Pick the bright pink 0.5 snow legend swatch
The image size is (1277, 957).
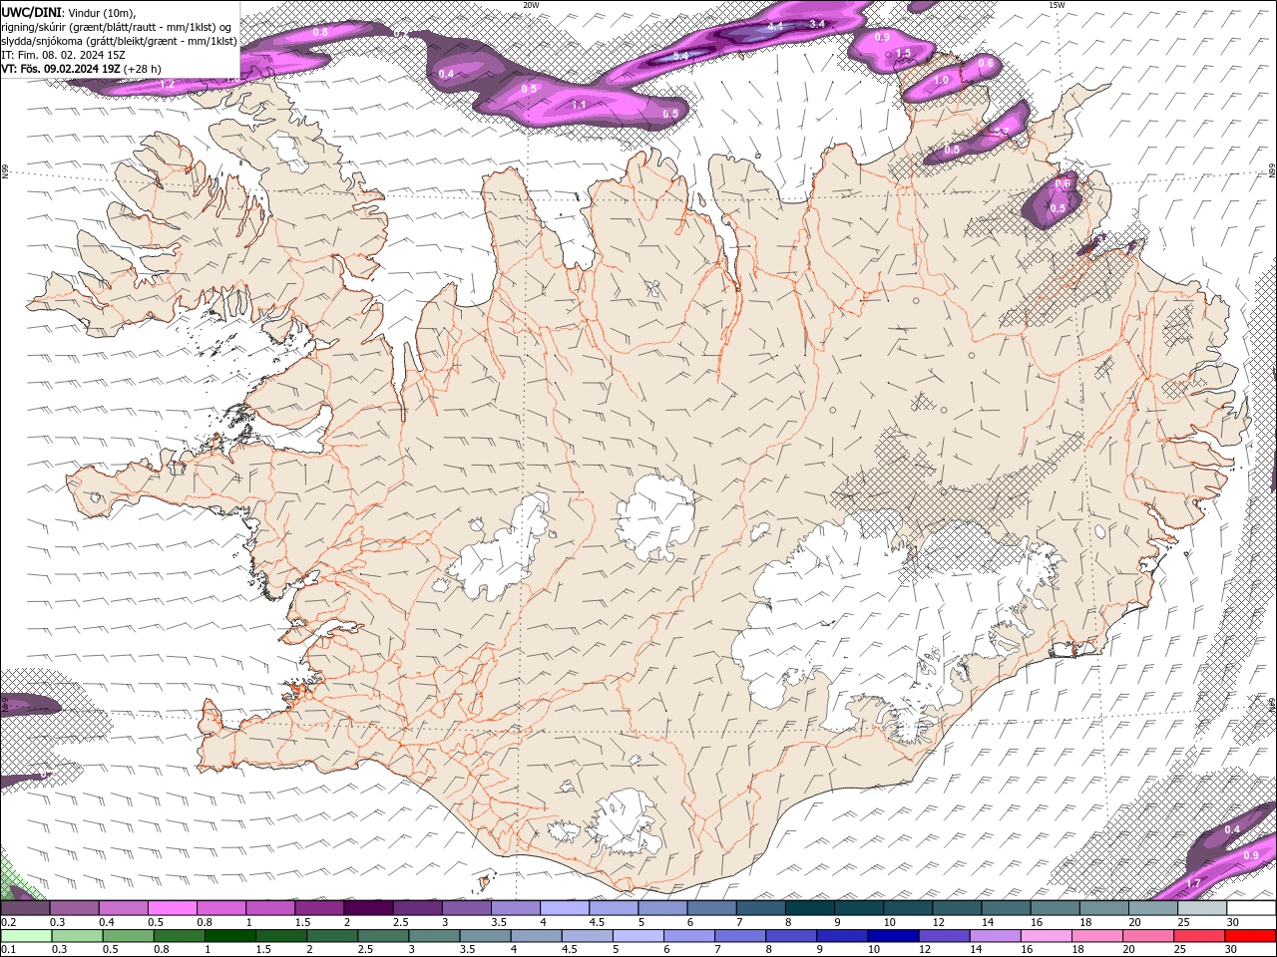click(172, 908)
